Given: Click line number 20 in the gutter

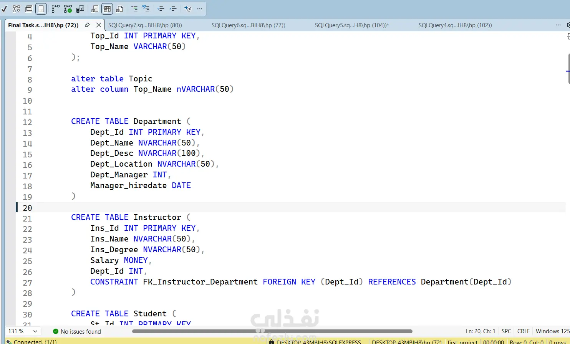Looking at the screenshot, I should (x=27, y=208).
